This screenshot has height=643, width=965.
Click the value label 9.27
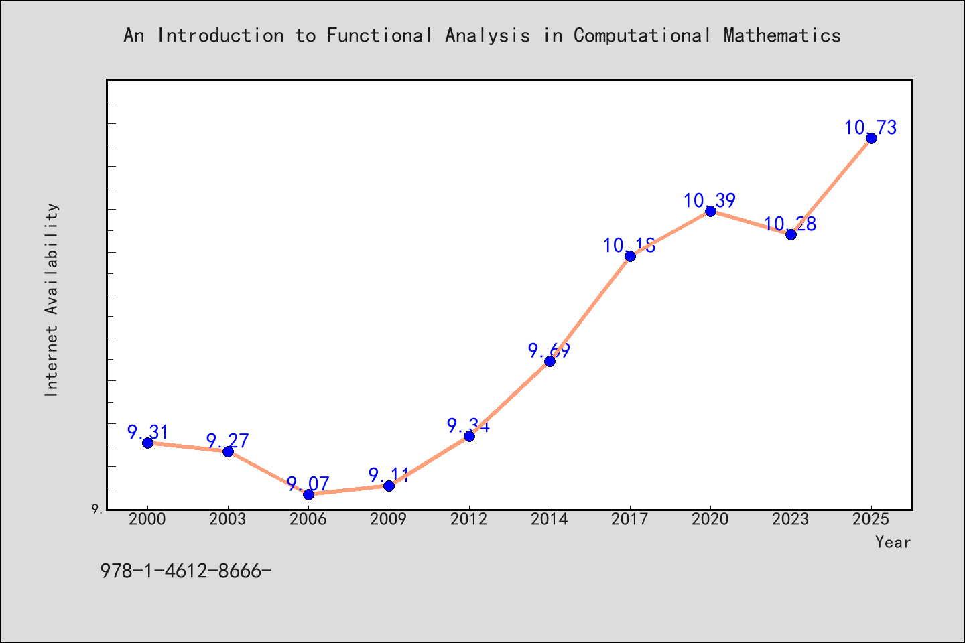coord(228,441)
